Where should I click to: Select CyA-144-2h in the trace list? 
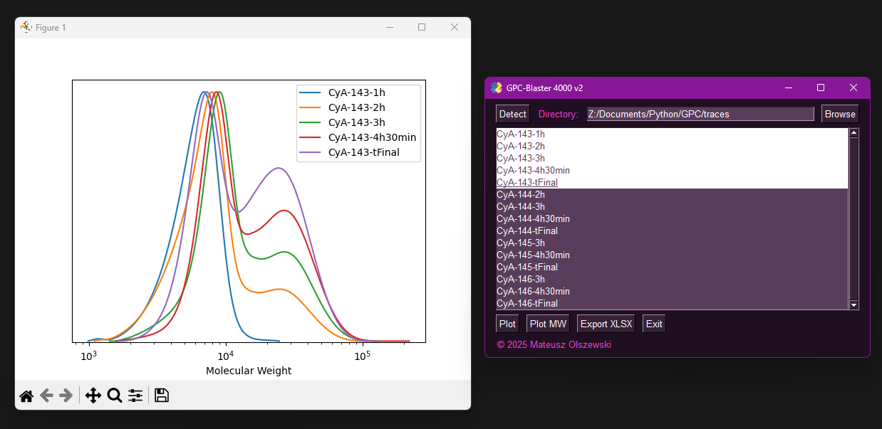coord(521,194)
